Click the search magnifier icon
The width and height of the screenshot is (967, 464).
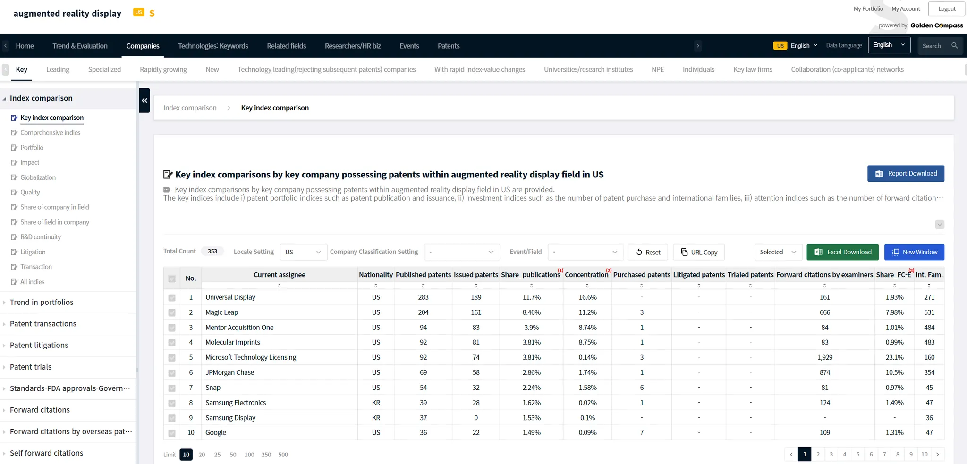click(x=954, y=46)
